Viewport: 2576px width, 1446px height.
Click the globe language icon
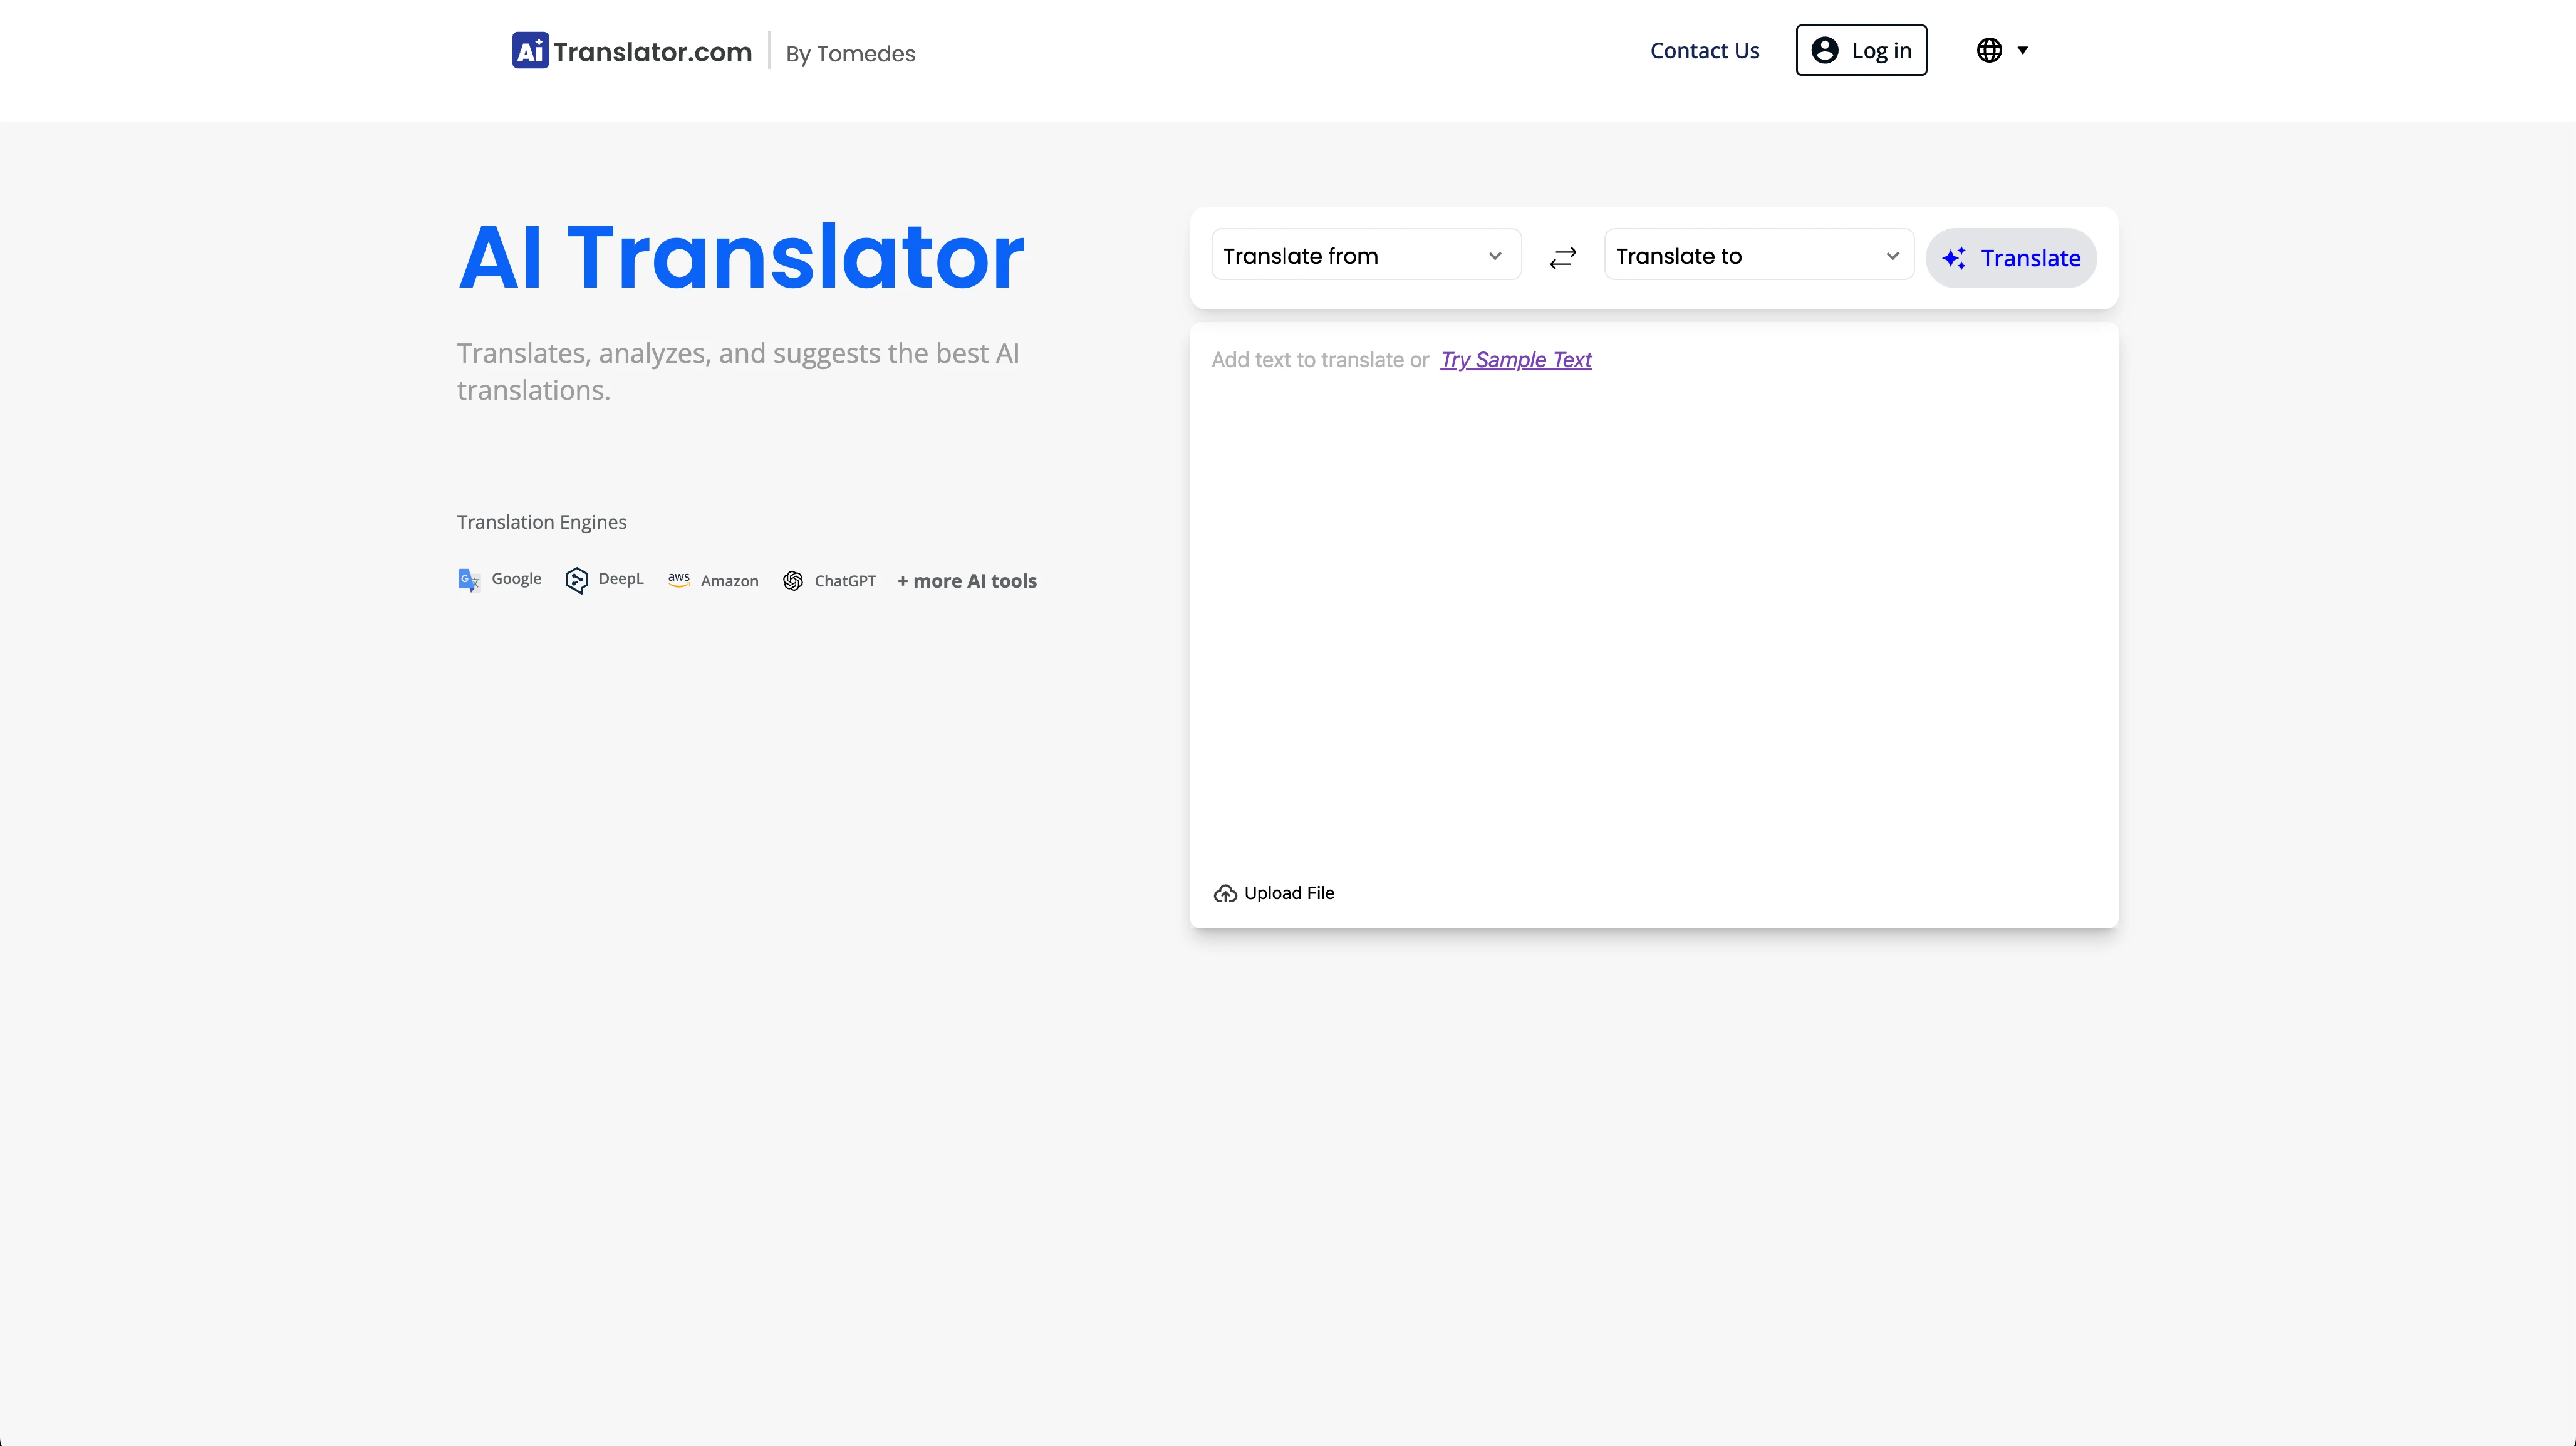coord(1989,50)
